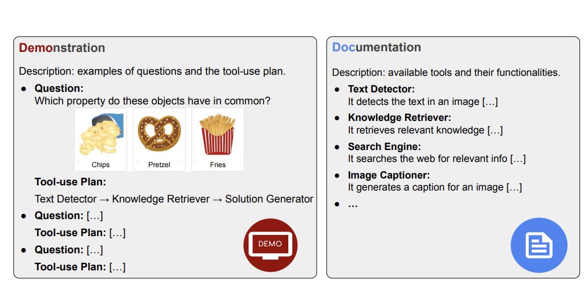Expand the ellipsis bullet under Image Captioner
Image resolution: width=588 pixels, height=308 pixels.
tap(353, 205)
